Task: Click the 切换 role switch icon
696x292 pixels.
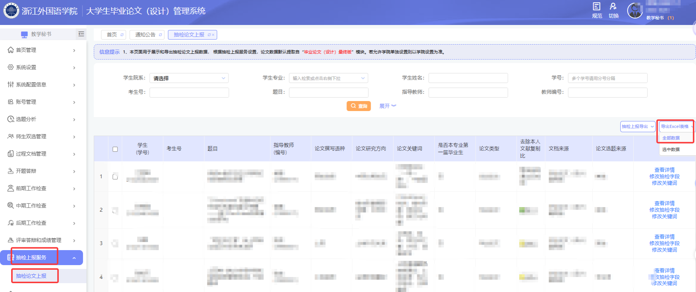Action: [613, 6]
